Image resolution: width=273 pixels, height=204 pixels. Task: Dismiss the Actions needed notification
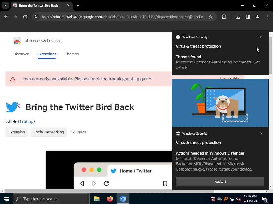(x=261, y=133)
